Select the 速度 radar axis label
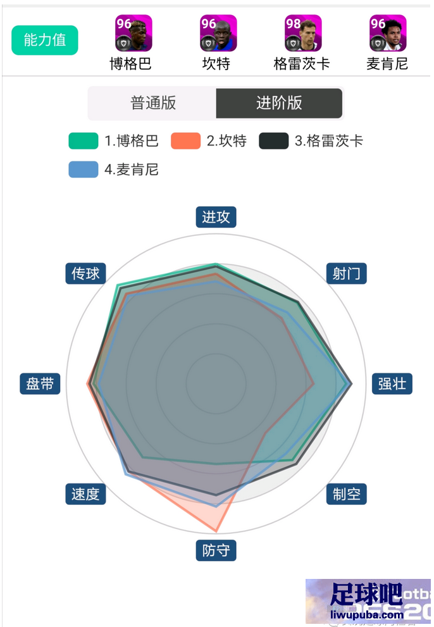The width and height of the screenshot is (434, 627). (x=85, y=494)
